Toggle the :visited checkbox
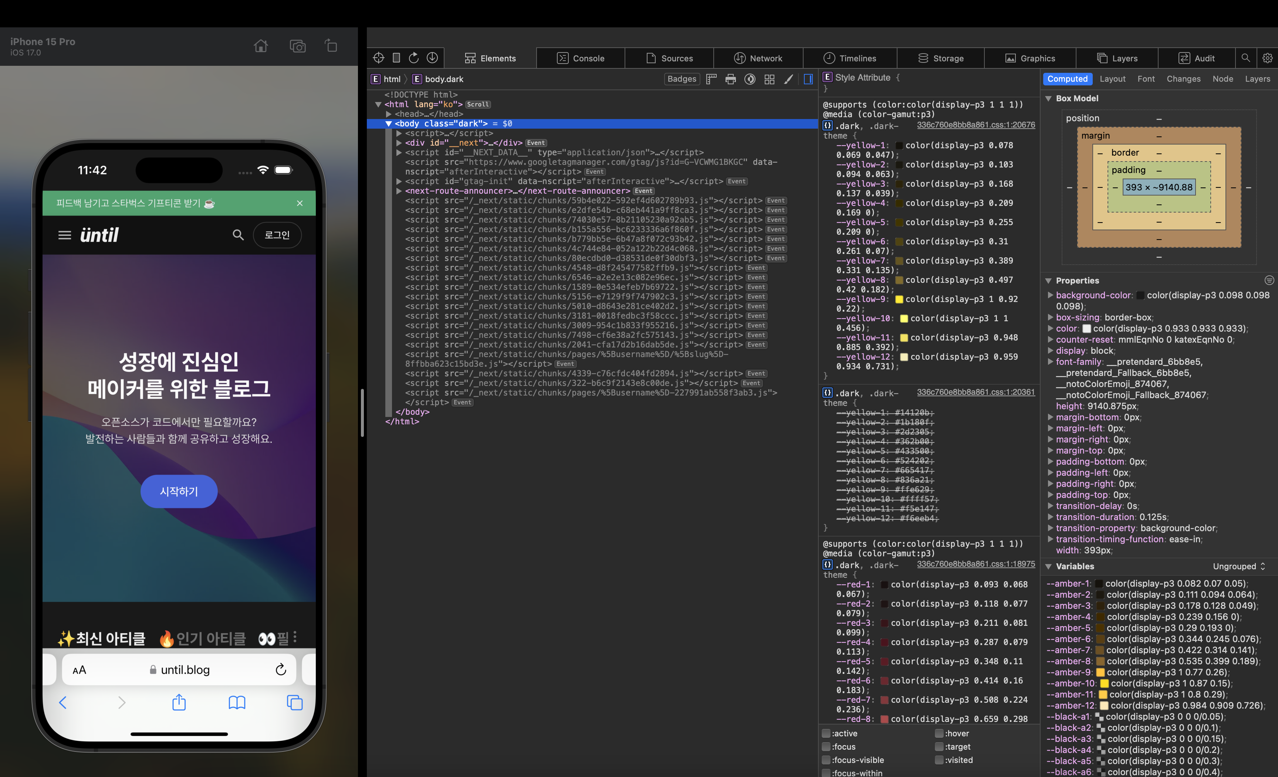Screen dimensions: 1278x777 click(x=939, y=760)
